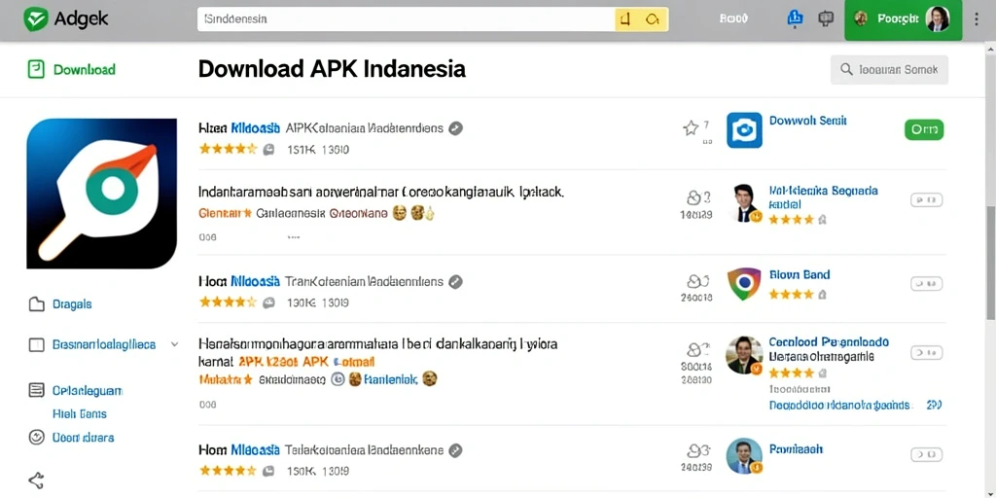996x498 pixels.
Task: Click the share icon in the sidebar
Action: (36, 480)
